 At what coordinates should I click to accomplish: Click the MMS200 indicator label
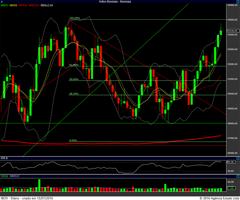(x=34, y=5)
